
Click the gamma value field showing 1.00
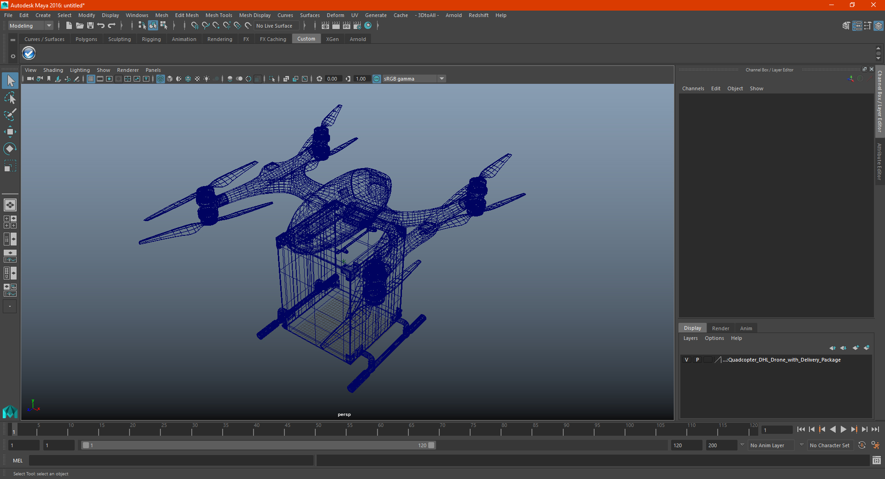click(361, 79)
